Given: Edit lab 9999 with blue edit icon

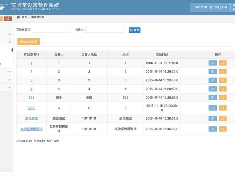Looking at the screenshot, I should pos(212,108).
